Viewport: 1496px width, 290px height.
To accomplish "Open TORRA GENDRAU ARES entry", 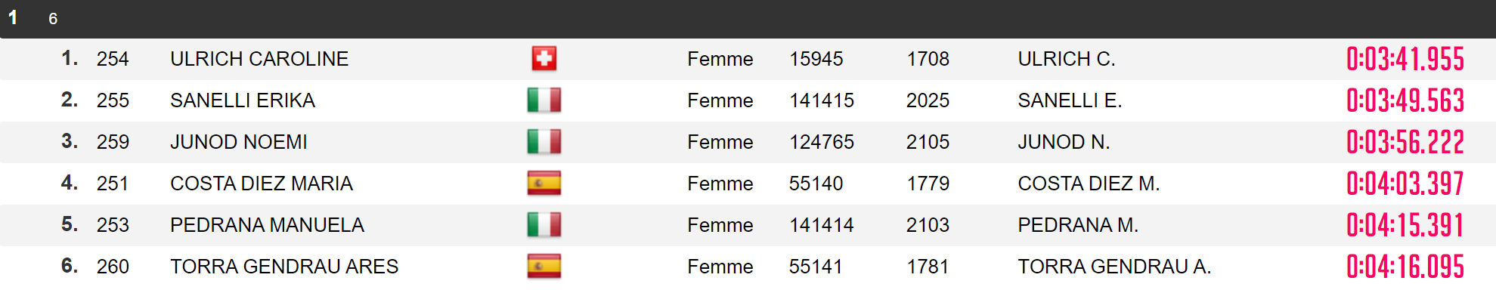I will tap(284, 267).
